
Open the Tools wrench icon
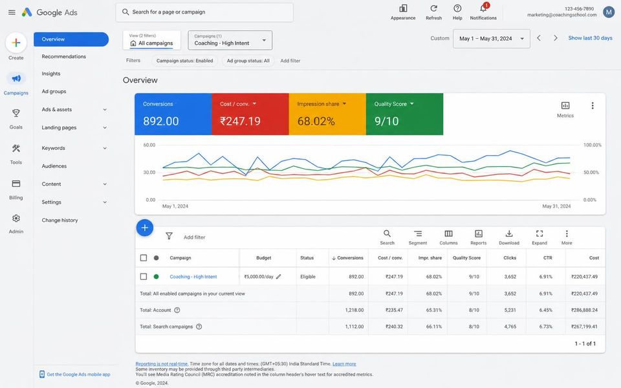pos(16,149)
